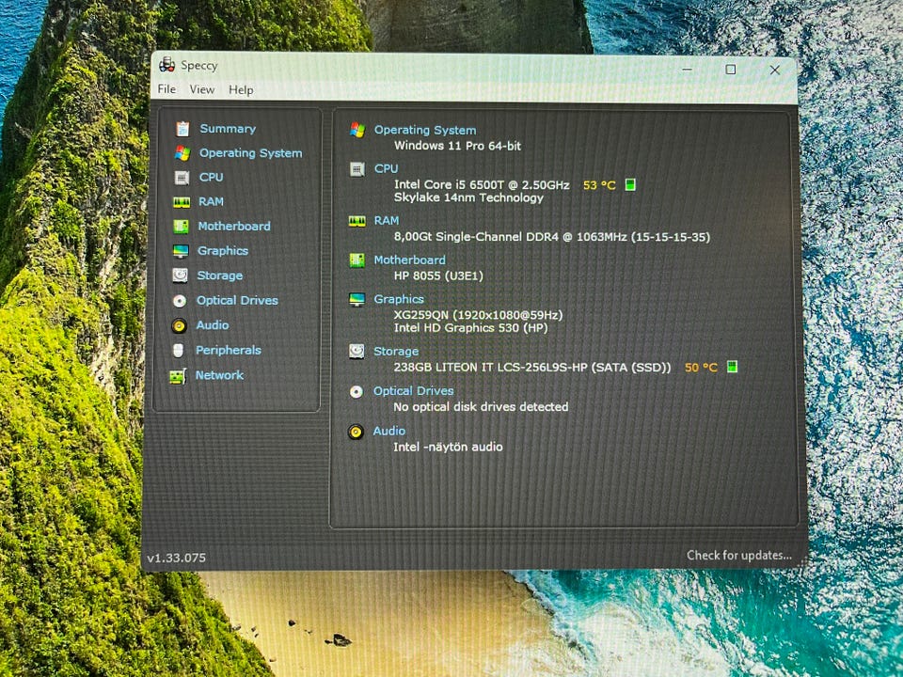Open Motherboard heading link in summary panel
The image size is (903, 677).
coord(409,260)
